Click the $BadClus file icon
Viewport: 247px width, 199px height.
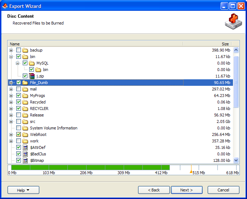(25, 154)
